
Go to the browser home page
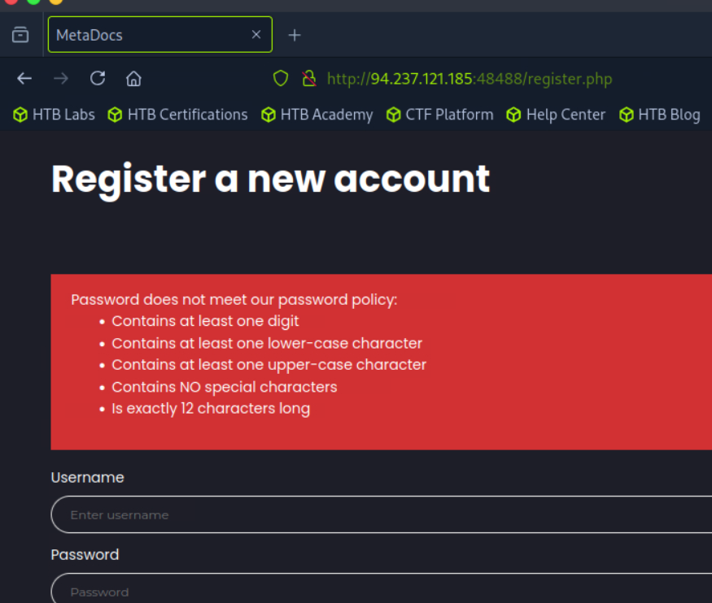(x=133, y=79)
